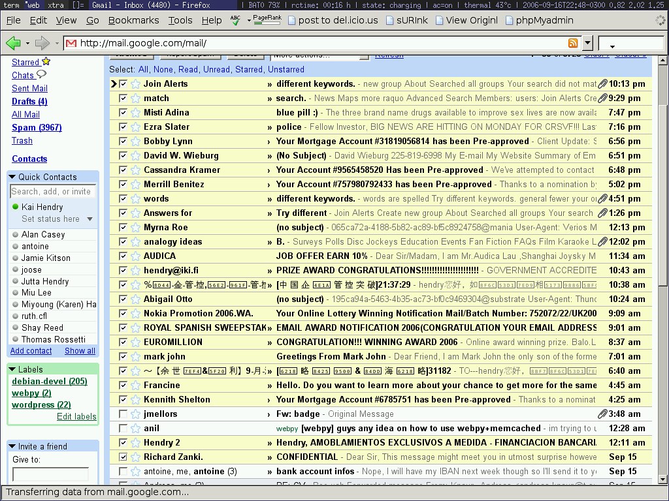Open the Set status here dropdown
Viewport: 669px width, 501px height.
tap(90, 219)
